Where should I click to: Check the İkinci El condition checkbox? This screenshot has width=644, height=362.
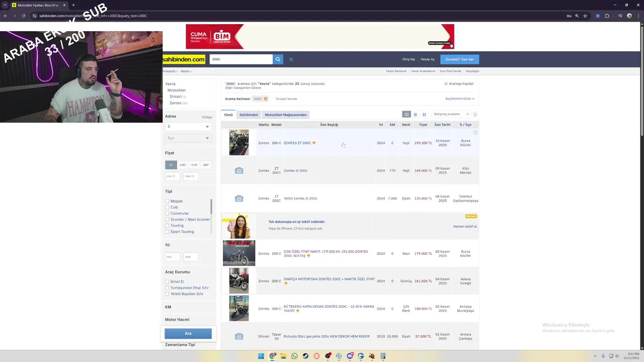click(x=167, y=282)
